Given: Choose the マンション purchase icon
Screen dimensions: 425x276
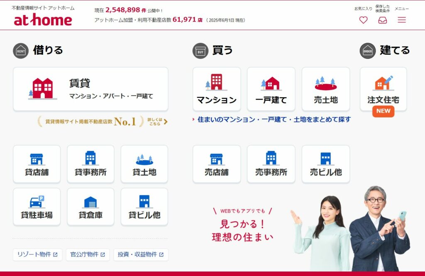Looking at the screenshot, I should [217, 89].
